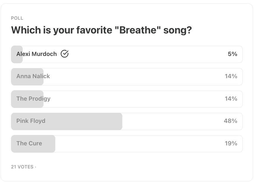Screen dimensions: 257x185
Task: Select the Alexi Murdoch poll option
Action: pos(127,54)
